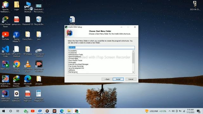The height and width of the screenshot is (114, 203).
Task: Open the notifications action center
Action: 199,111
